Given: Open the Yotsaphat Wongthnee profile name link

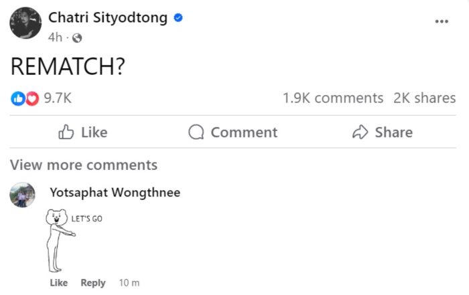Looking at the screenshot, I should 115,193.
